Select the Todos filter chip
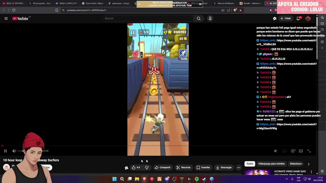The image size is (326, 183). click(250, 164)
